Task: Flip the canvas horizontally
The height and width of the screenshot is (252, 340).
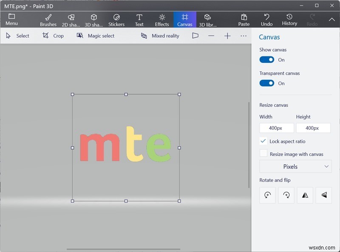Action: (x=305, y=195)
